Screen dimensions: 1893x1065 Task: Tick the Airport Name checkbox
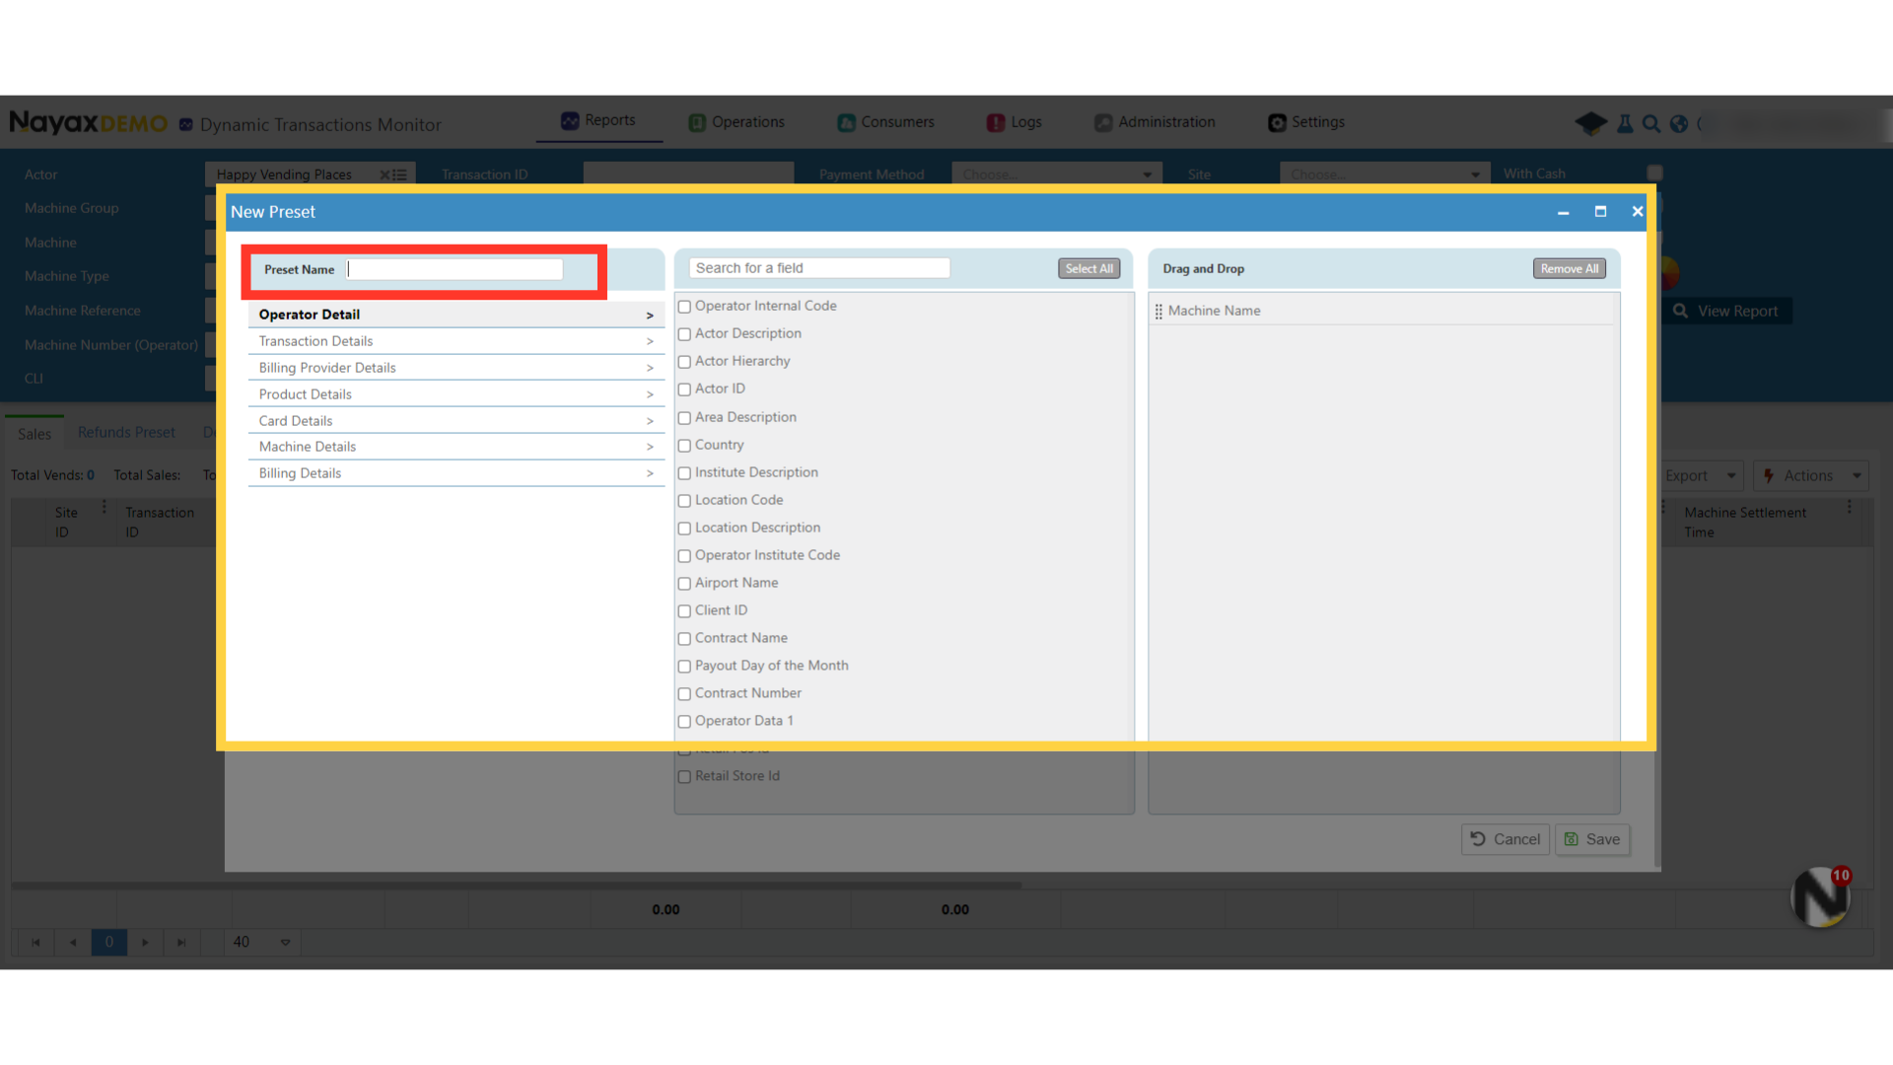[684, 584]
